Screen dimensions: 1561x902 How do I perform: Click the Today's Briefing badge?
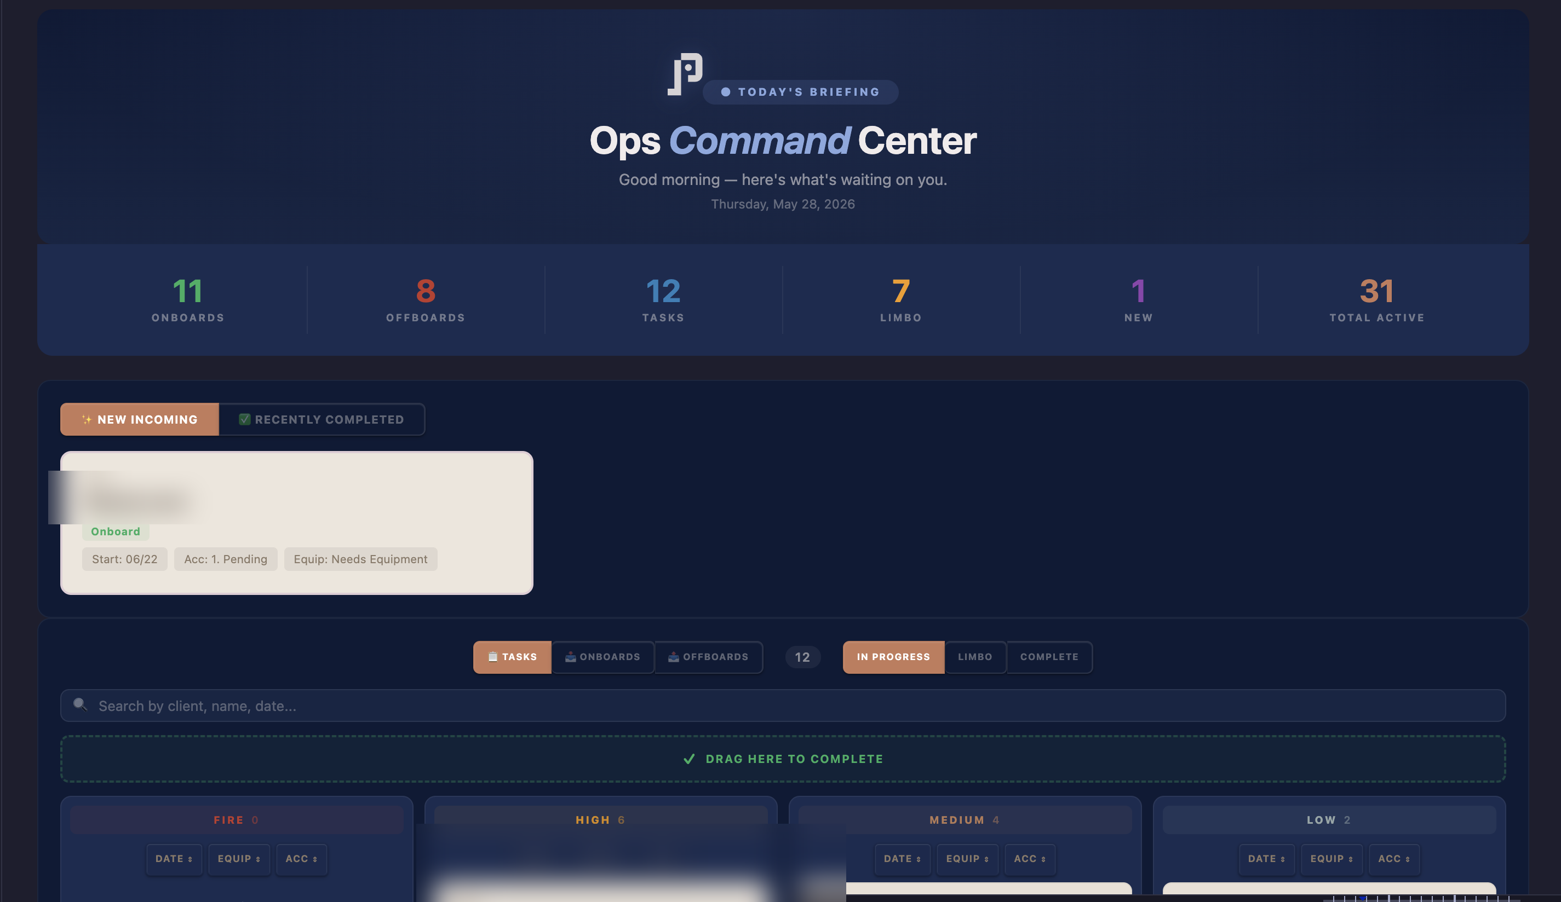pyautogui.click(x=800, y=91)
